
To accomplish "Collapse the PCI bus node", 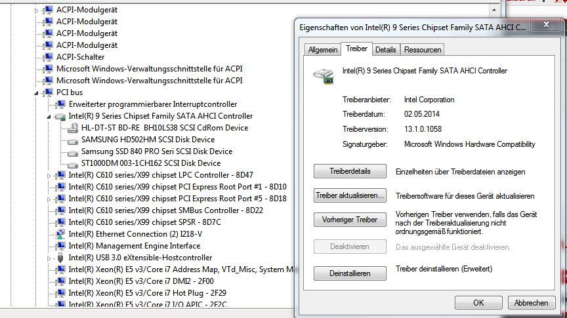I will (x=36, y=93).
